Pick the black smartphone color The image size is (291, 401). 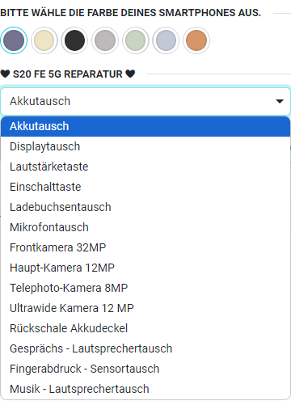(x=74, y=40)
